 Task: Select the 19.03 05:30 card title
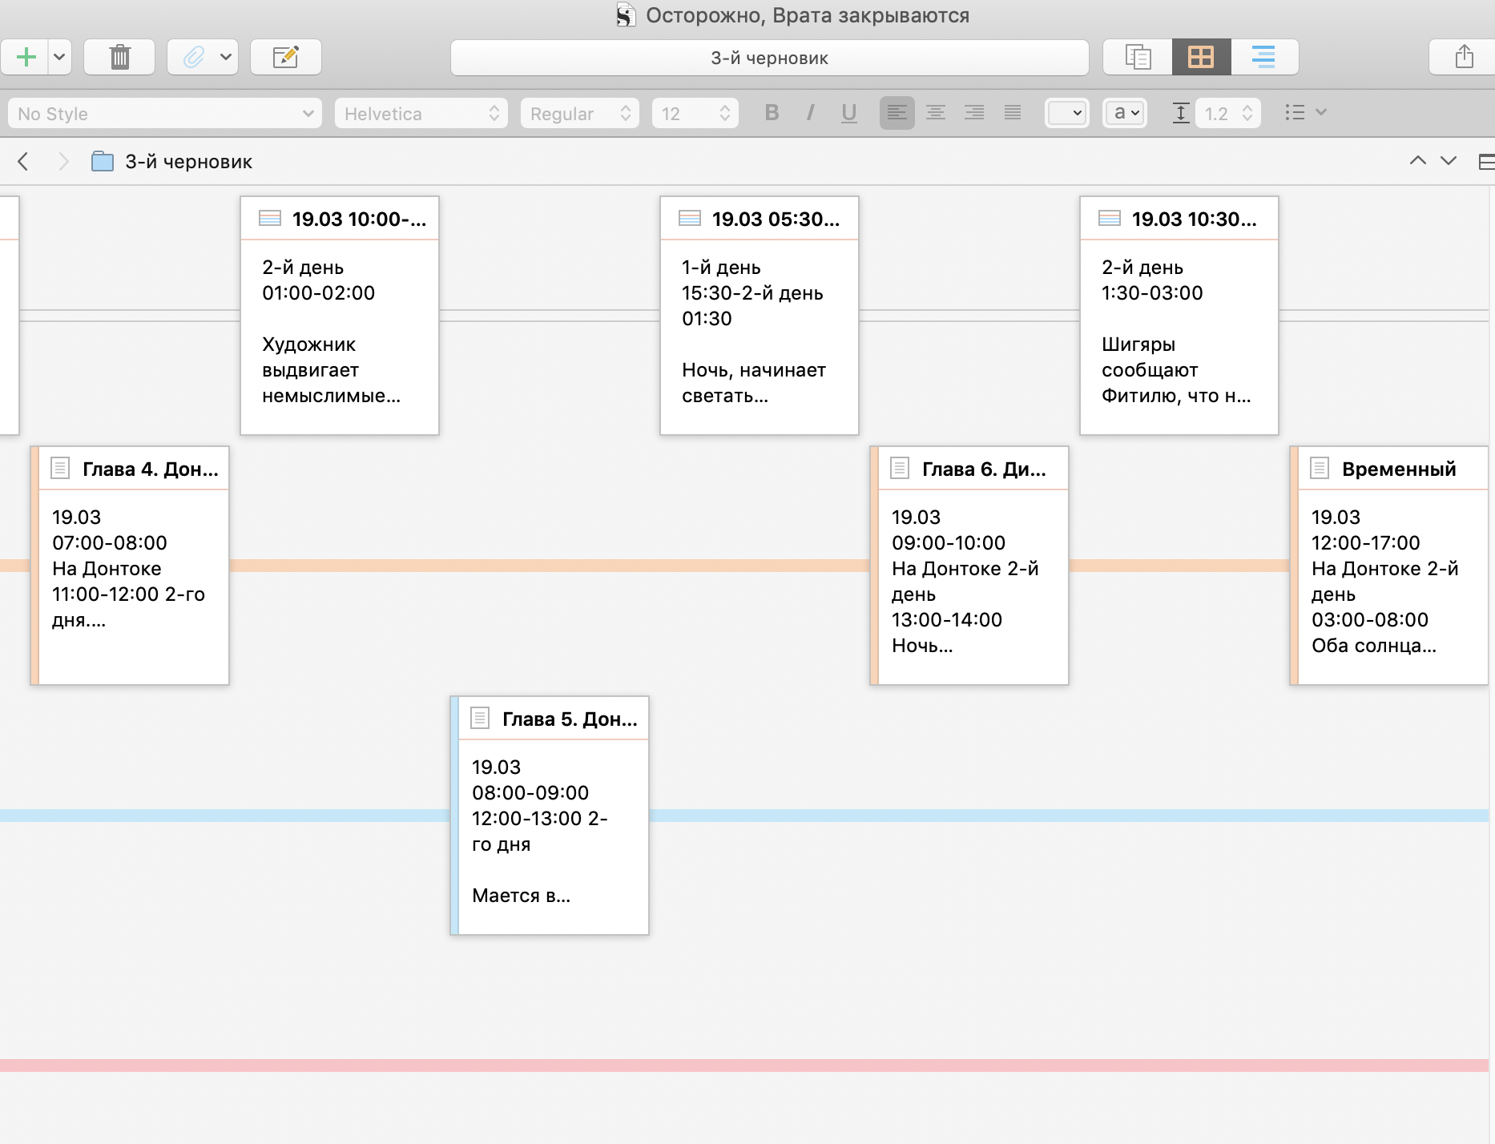click(776, 219)
